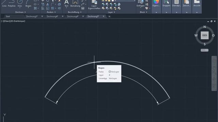The height and width of the screenshot is (122, 218).
Task: Click the multileader tool in Beschriftung
Action: 83,4
